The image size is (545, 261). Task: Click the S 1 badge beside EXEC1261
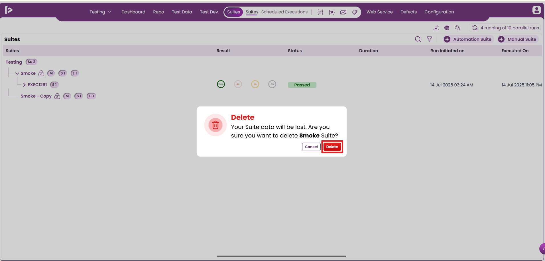(x=54, y=85)
